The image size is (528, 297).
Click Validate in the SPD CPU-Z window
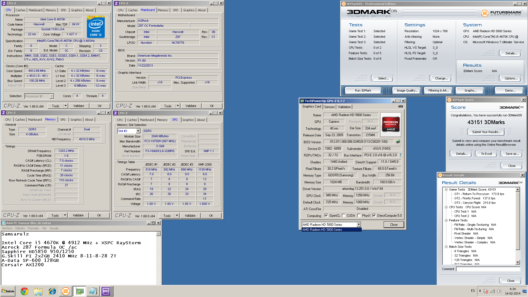(x=190, y=216)
